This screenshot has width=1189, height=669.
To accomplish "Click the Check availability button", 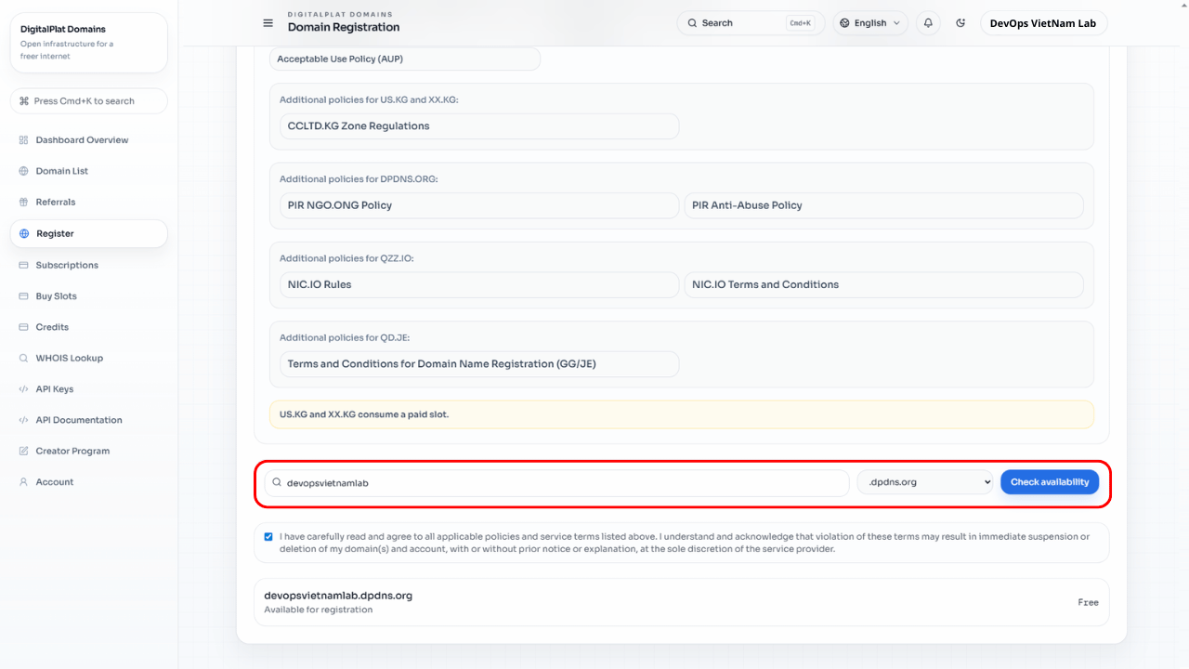I will [1050, 482].
